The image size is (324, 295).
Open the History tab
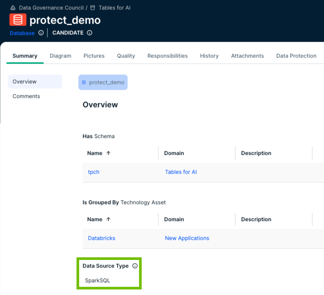coord(209,56)
